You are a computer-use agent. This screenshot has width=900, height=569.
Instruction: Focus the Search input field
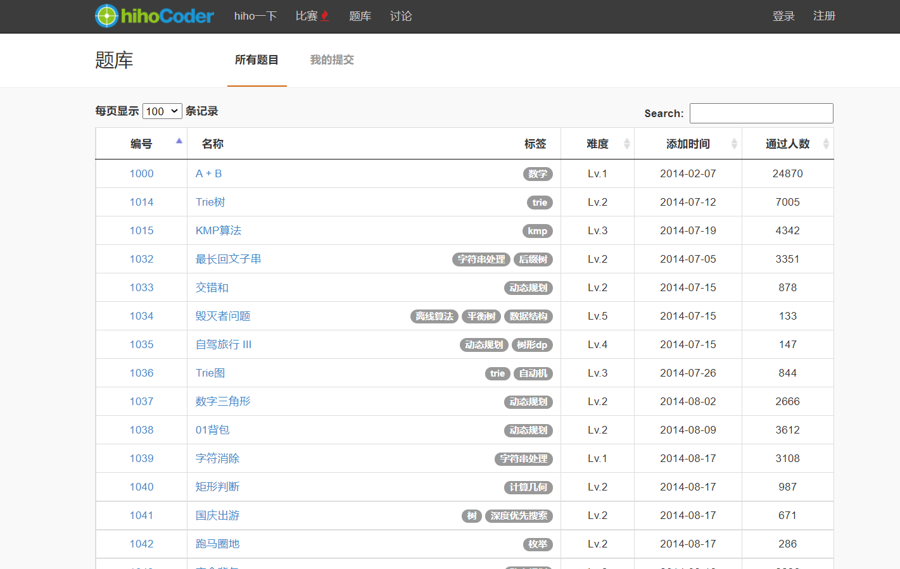[761, 113]
